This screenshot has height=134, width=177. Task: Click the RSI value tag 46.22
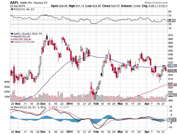[171, 20]
